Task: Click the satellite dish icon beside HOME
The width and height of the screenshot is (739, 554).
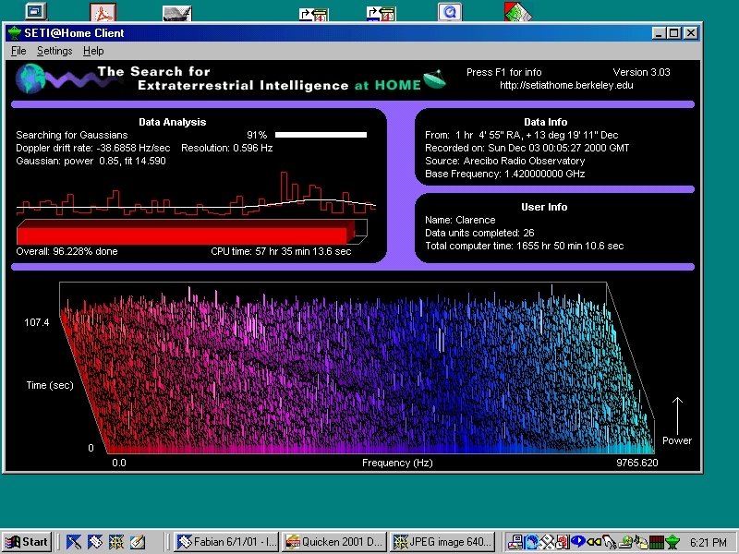Action: 434,78
